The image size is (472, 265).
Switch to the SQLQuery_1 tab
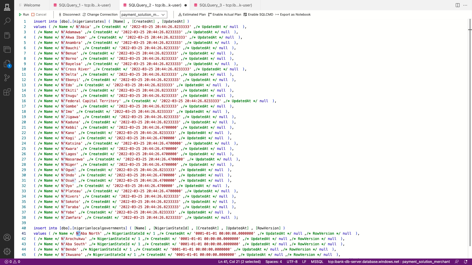tap(84, 5)
